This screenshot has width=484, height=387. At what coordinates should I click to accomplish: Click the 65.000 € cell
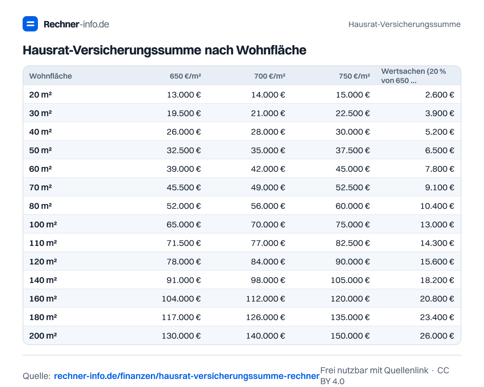pyautogui.click(x=184, y=225)
